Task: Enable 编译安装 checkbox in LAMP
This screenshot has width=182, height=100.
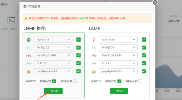Action: [x=140, y=81]
